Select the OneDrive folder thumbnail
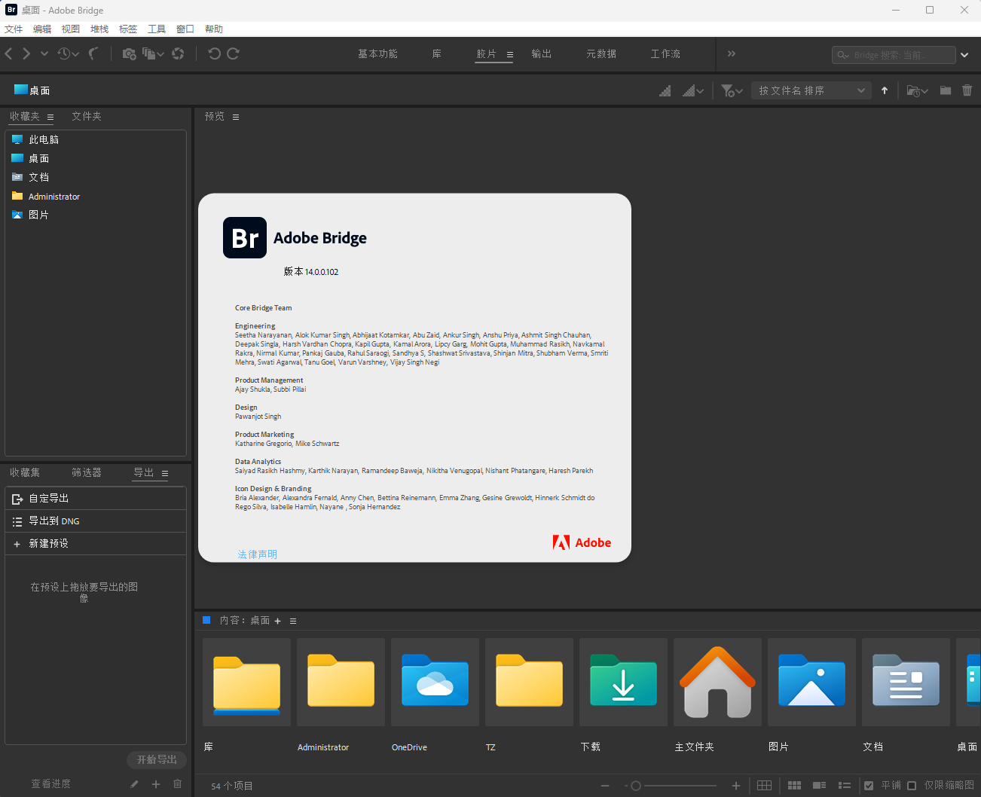 (x=435, y=682)
